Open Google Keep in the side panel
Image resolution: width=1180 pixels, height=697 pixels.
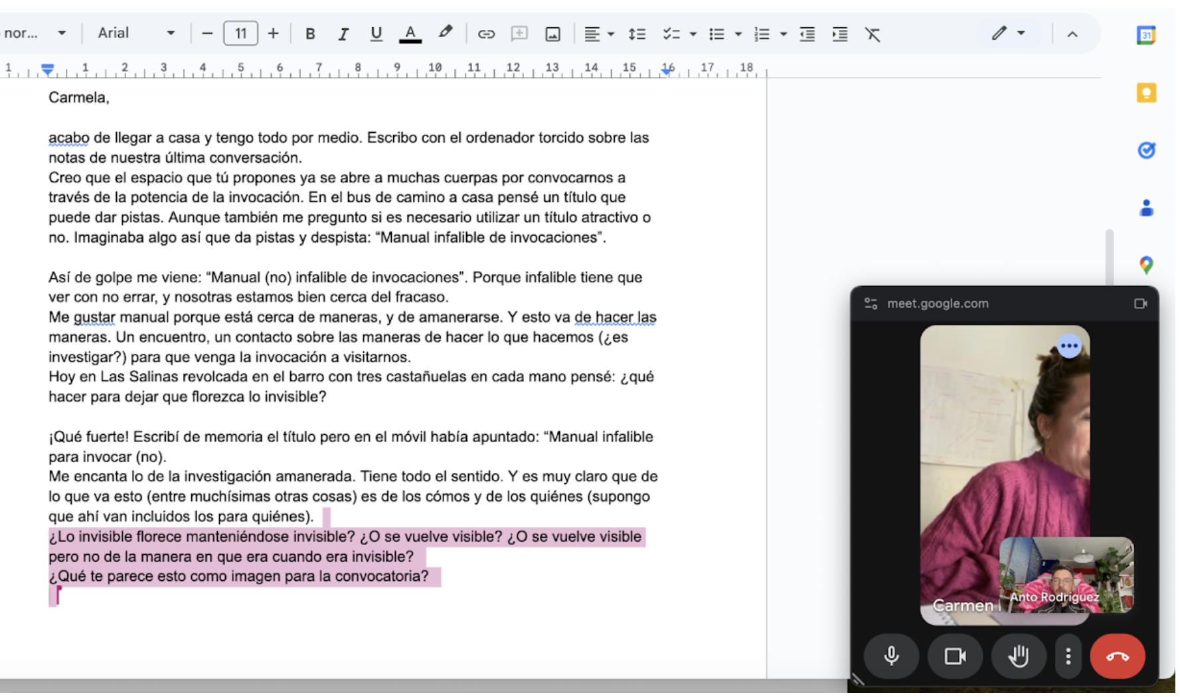1145,93
